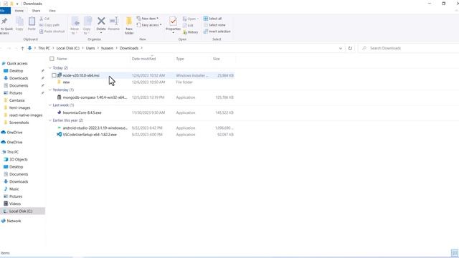
Task: Tick the checkbox beside node-v20.10.0-x64.msi
Action: pyautogui.click(x=54, y=75)
